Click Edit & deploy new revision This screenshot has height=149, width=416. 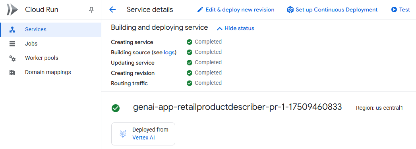click(236, 10)
